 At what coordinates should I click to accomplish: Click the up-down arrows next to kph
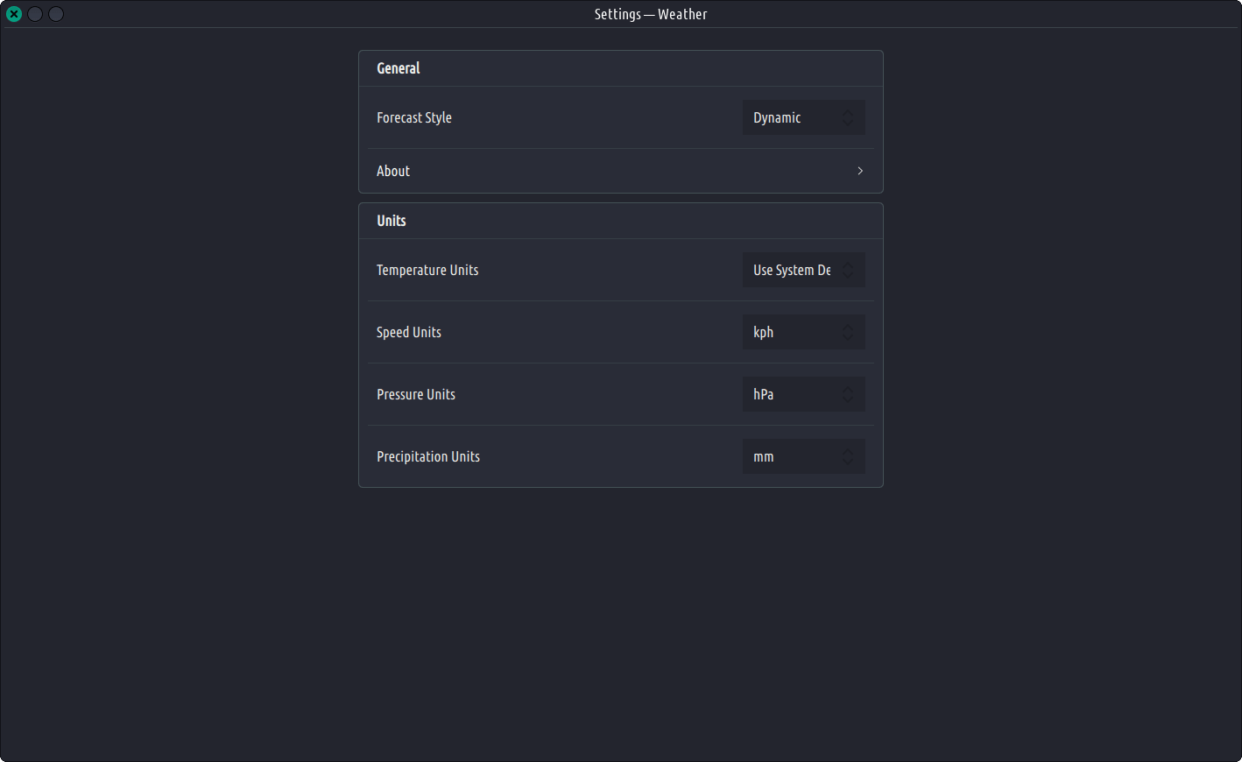tap(847, 332)
